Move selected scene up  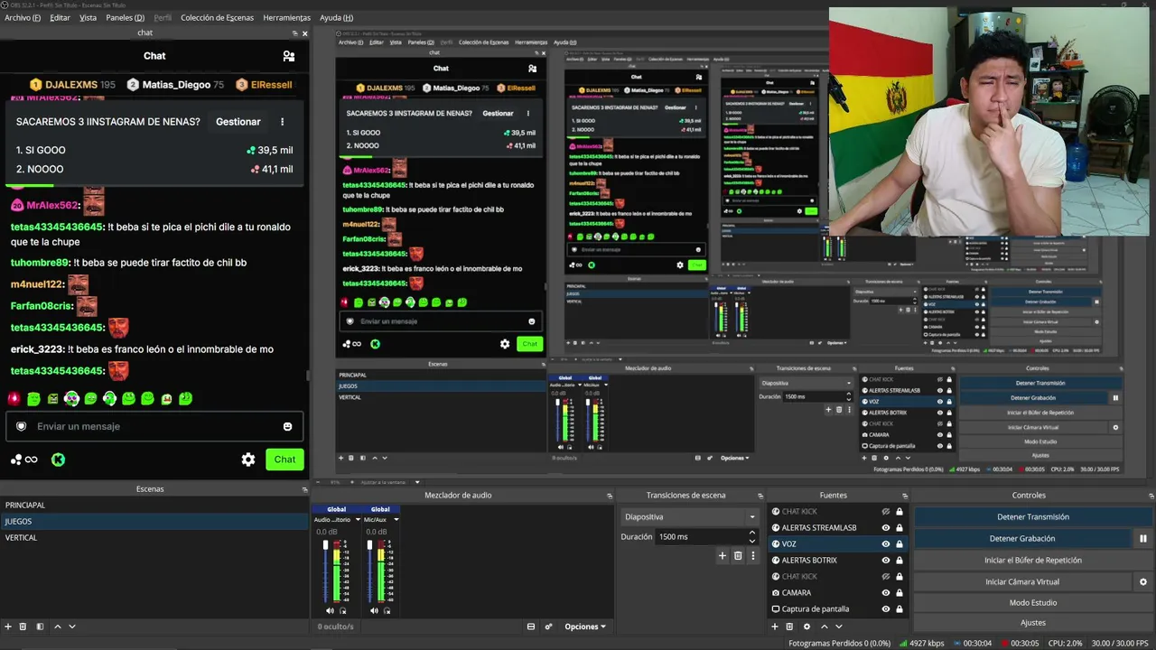click(58, 627)
